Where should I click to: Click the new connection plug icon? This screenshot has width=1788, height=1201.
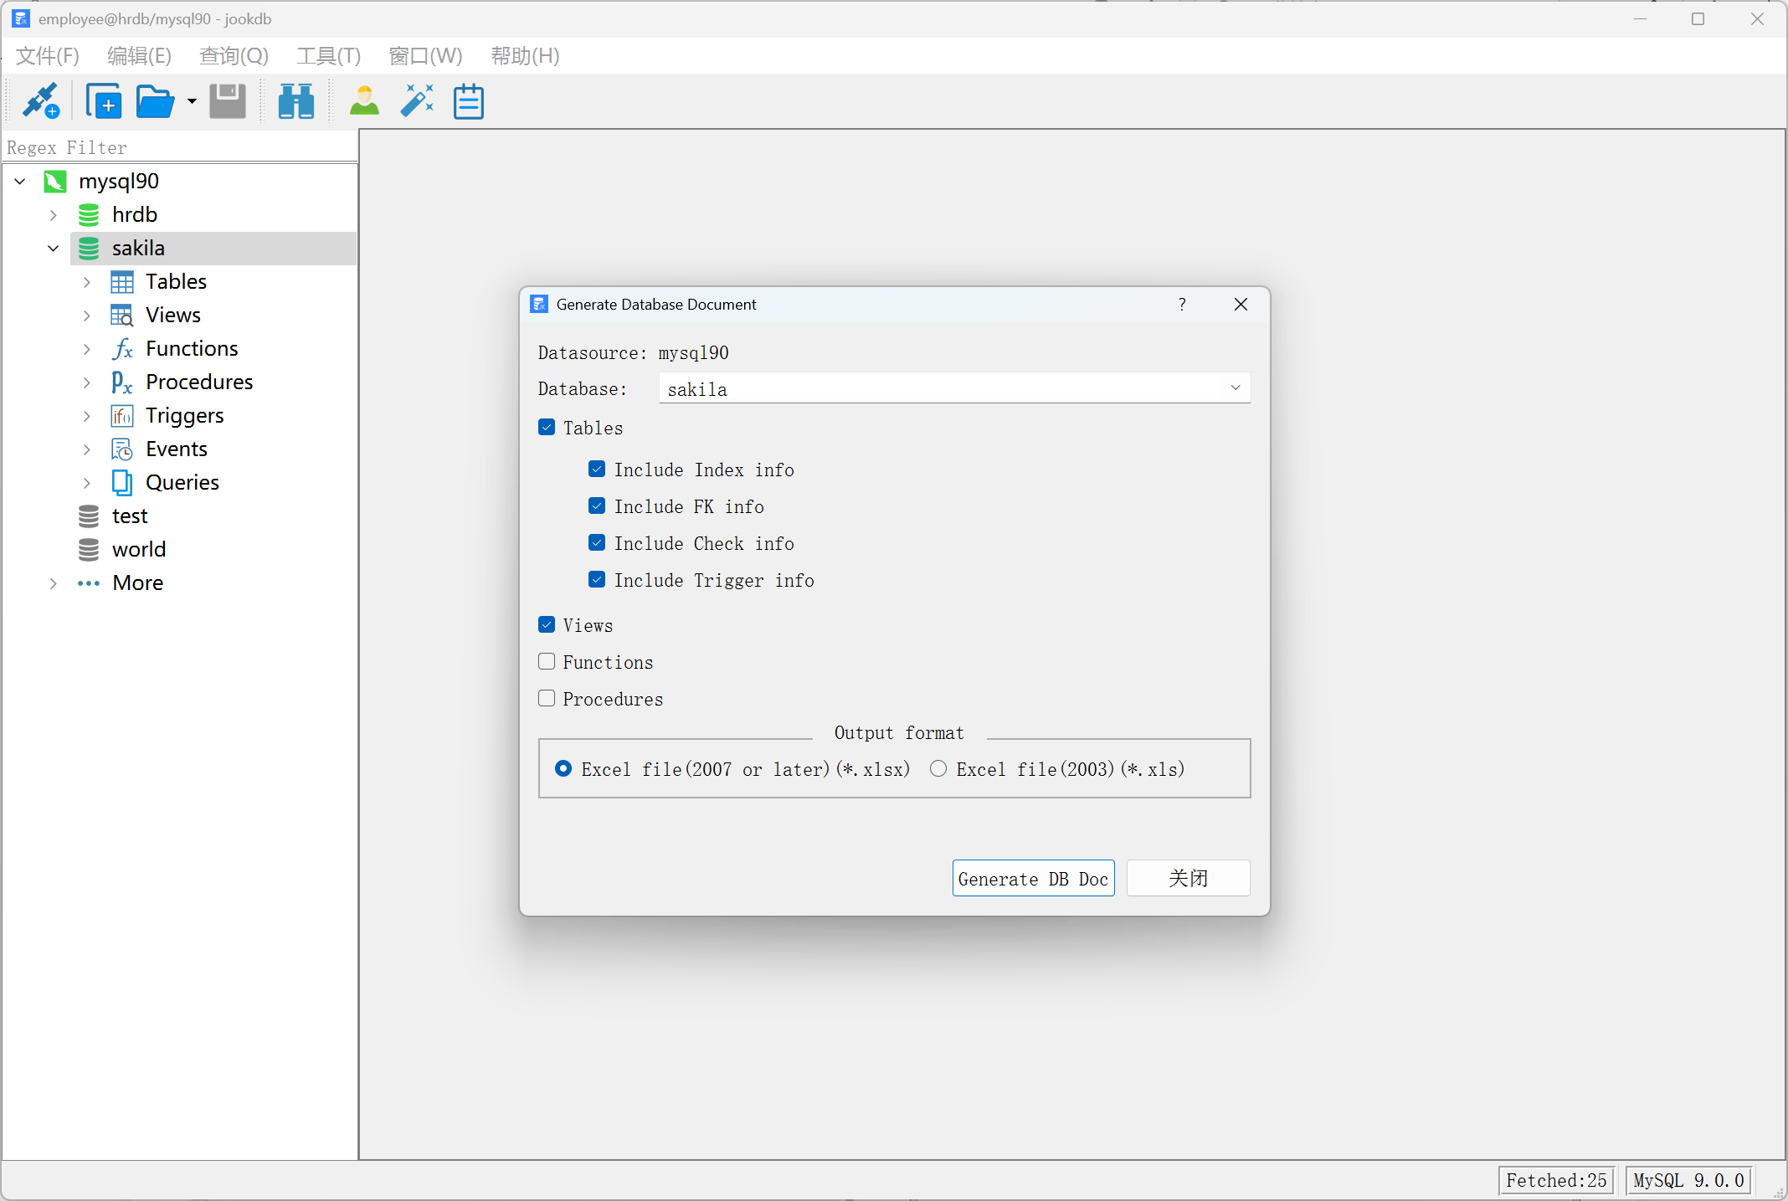[40, 101]
